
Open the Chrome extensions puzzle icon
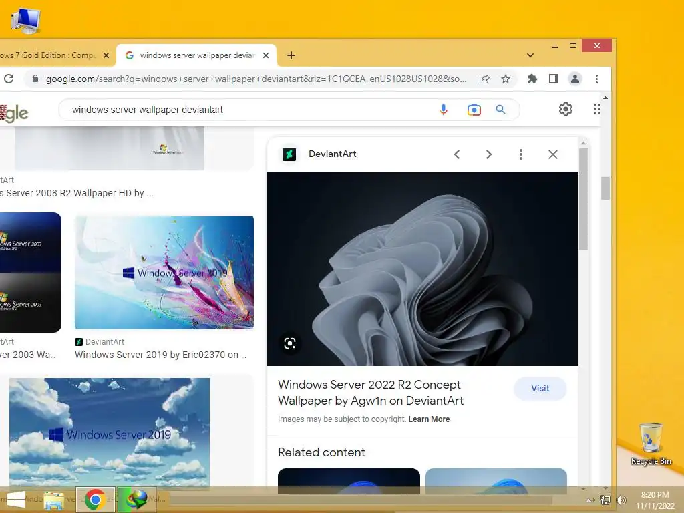pyautogui.click(x=532, y=79)
